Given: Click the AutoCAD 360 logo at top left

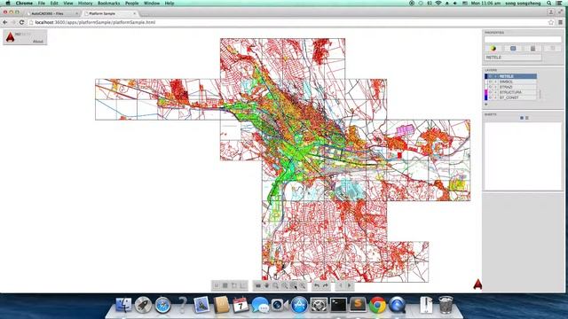Looking at the screenshot, I should click(x=11, y=37).
